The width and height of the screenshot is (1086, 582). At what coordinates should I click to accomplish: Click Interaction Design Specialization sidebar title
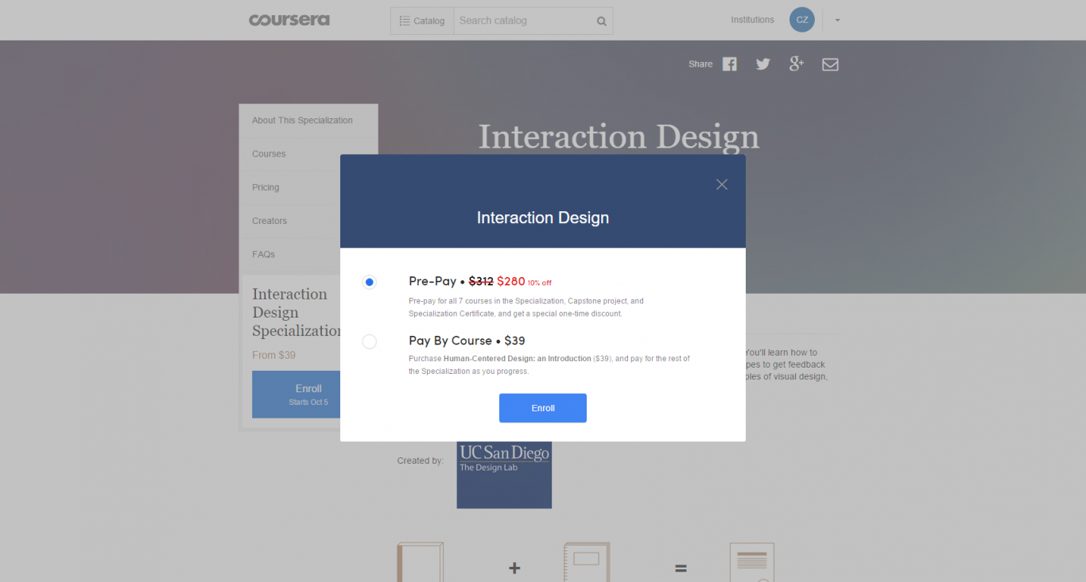tap(296, 313)
